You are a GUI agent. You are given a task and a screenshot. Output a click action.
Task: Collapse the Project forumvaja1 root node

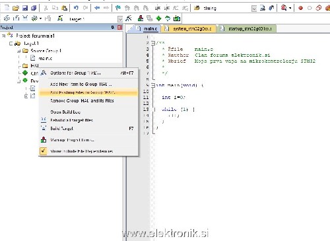[4, 36]
